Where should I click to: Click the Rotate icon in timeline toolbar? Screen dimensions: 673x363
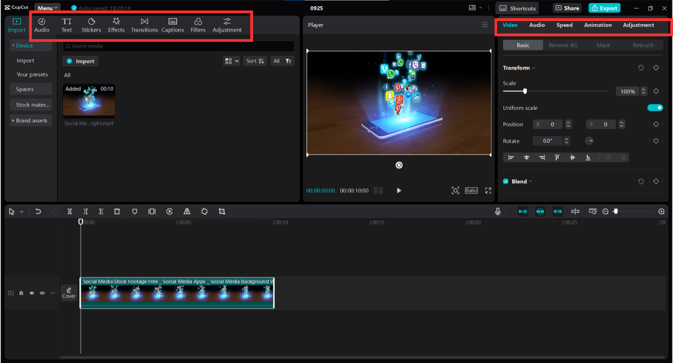[x=204, y=211]
